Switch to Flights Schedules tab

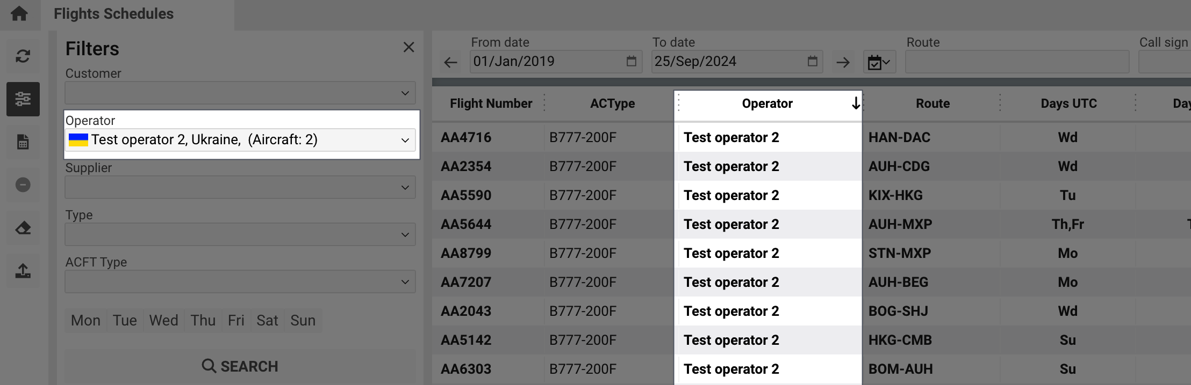pyautogui.click(x=113, y=14)
